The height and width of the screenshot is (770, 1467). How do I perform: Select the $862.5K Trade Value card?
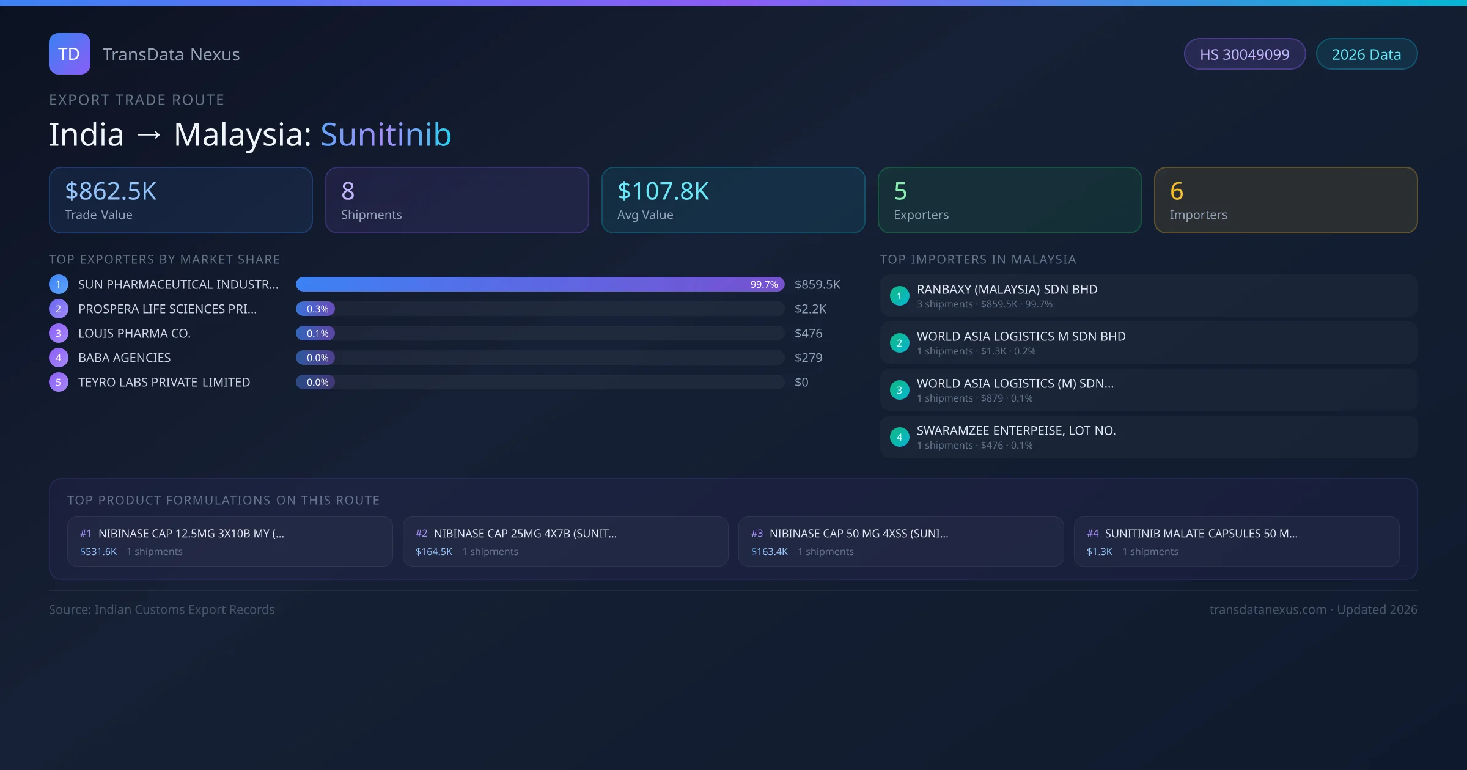(180, 200)
